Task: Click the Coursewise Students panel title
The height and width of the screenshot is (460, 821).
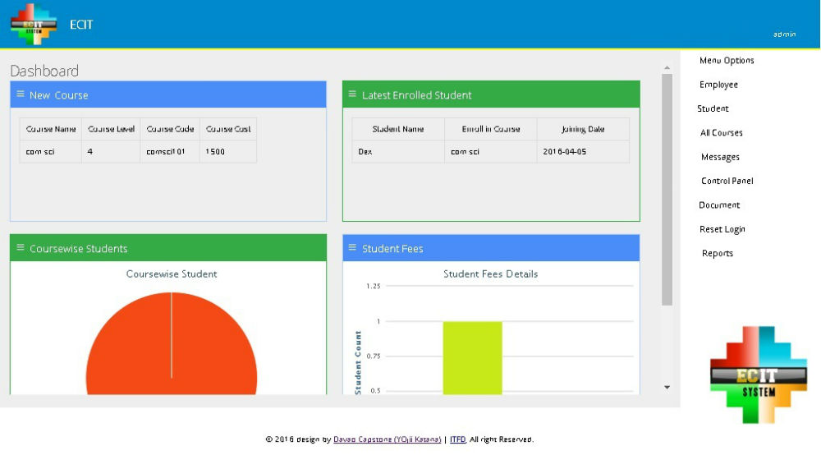Action: [x=79, y=248]
